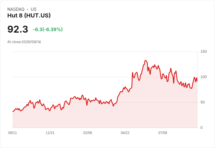Click the 100 y-axis price label
This screenshot has width=215, height=148.
pyautogui.click(x=204, y=77)
